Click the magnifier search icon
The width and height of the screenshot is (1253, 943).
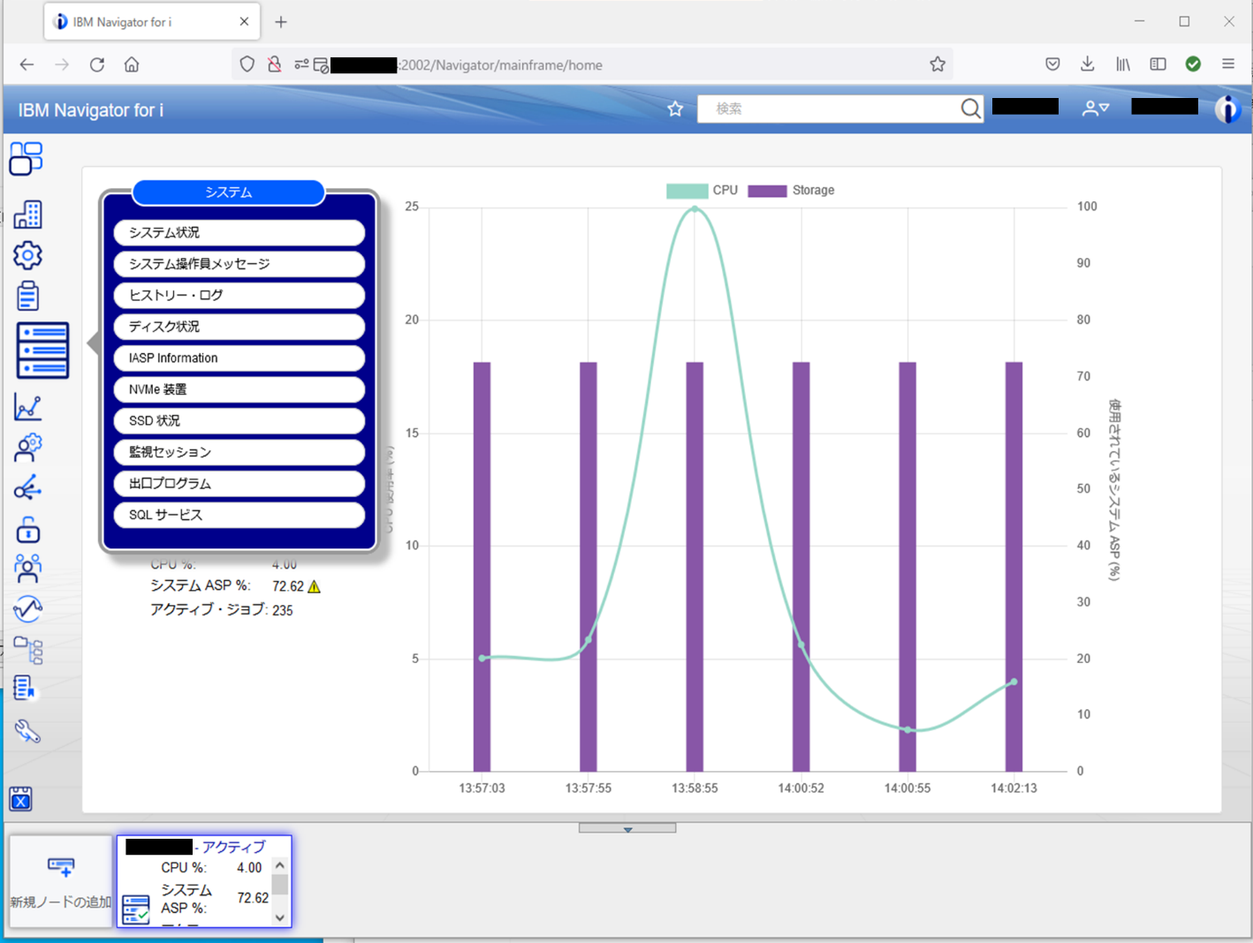(x=970, y=109)
